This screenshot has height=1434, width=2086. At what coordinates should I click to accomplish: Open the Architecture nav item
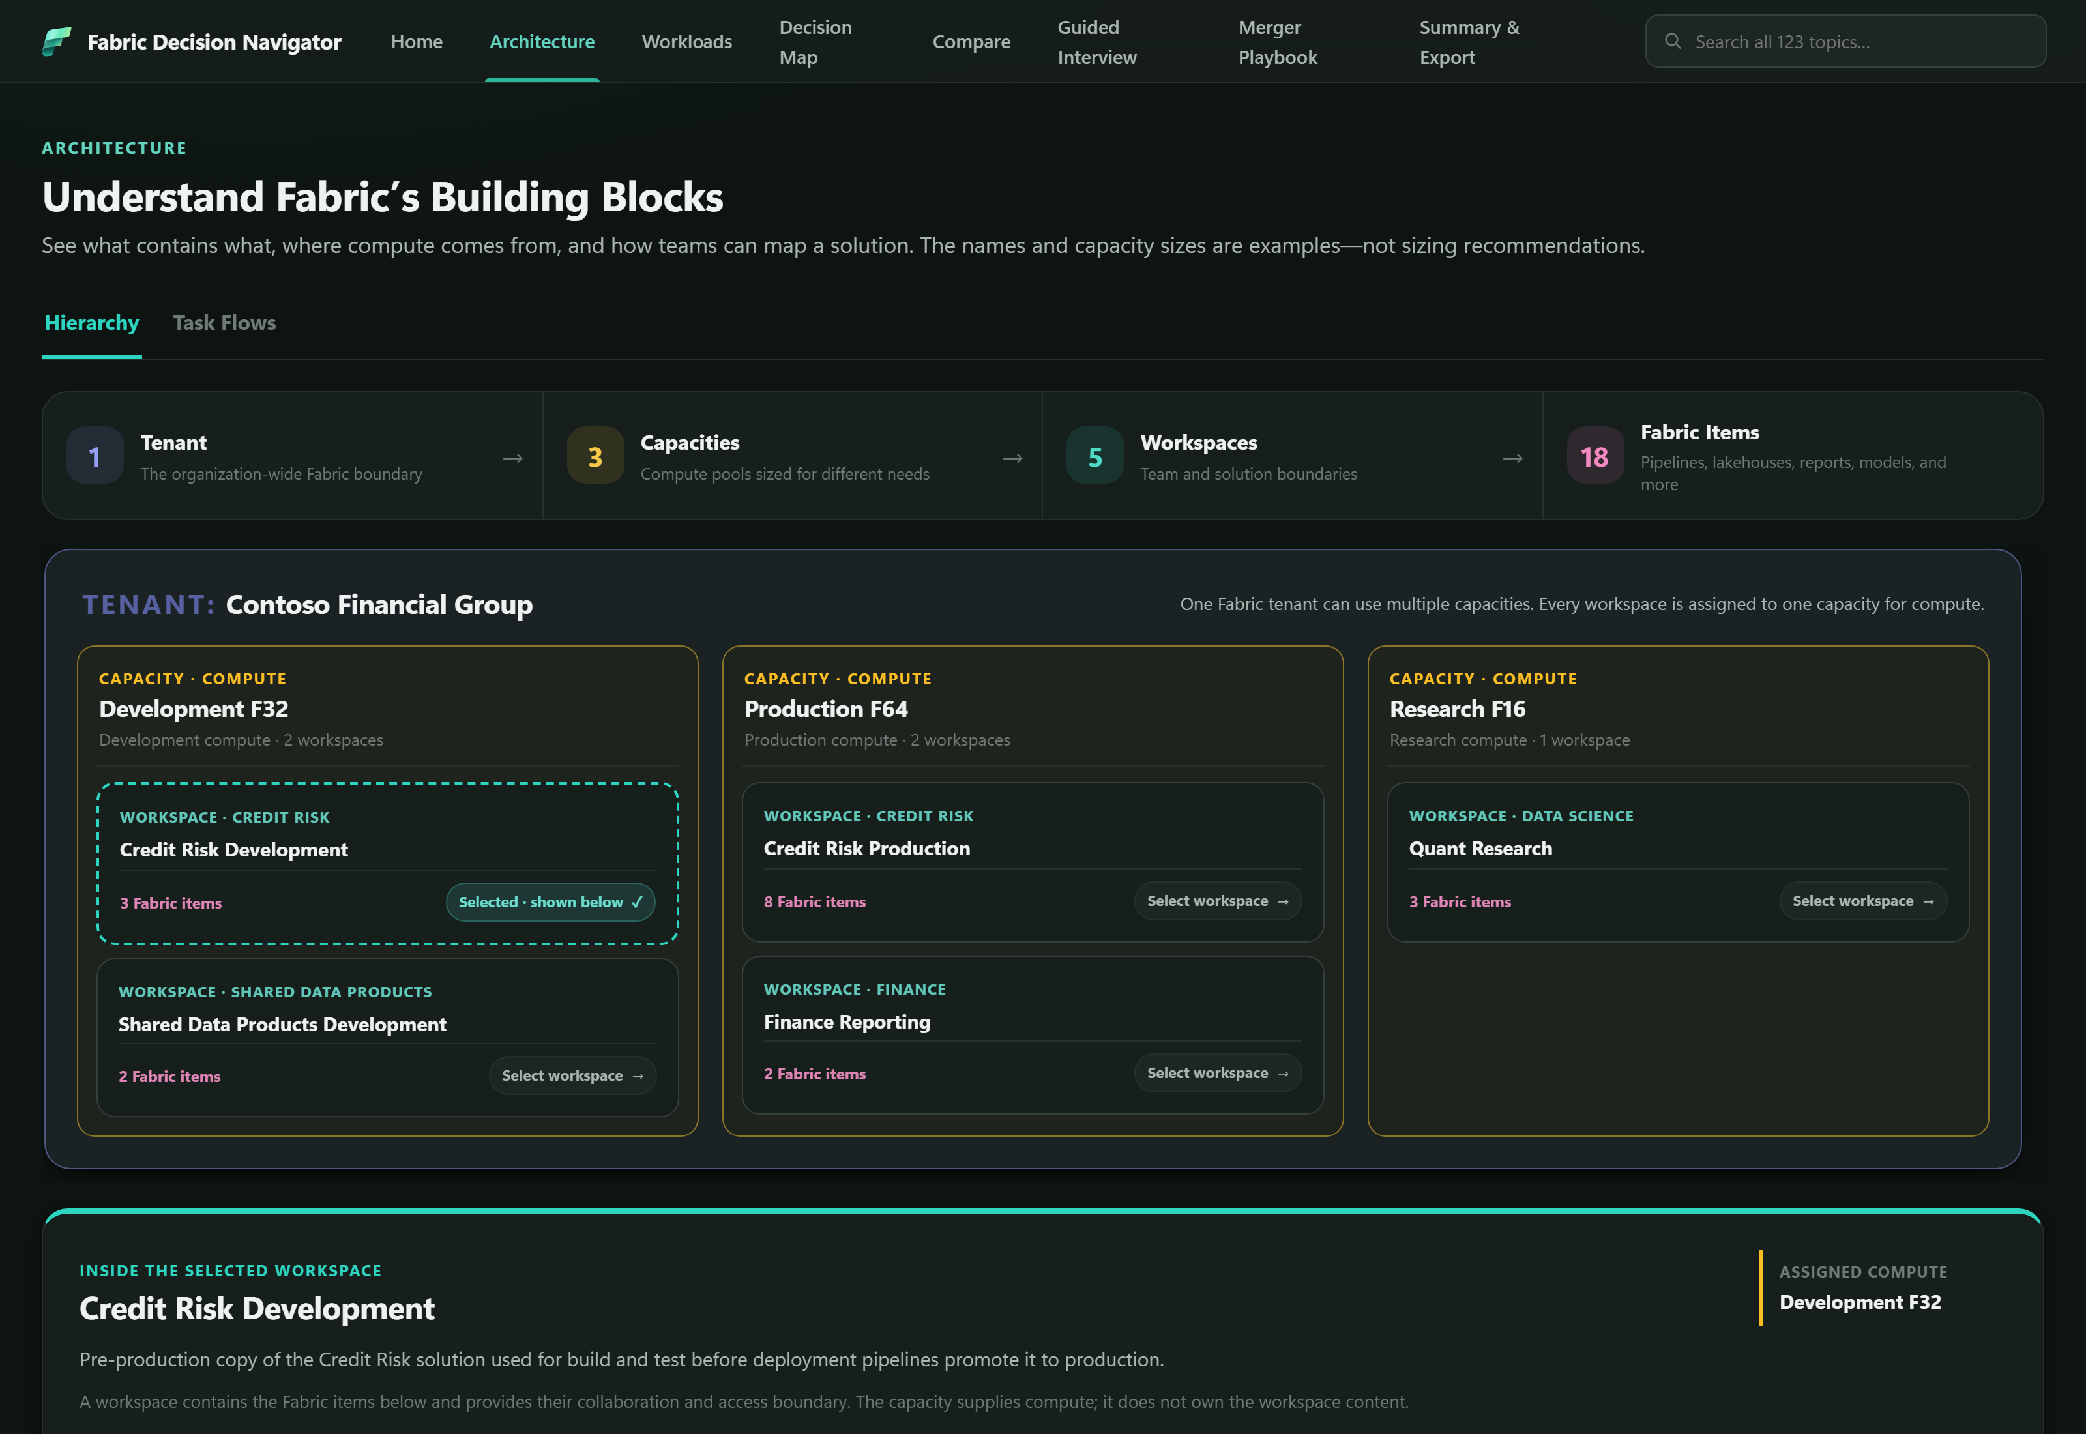coord(542,41)
